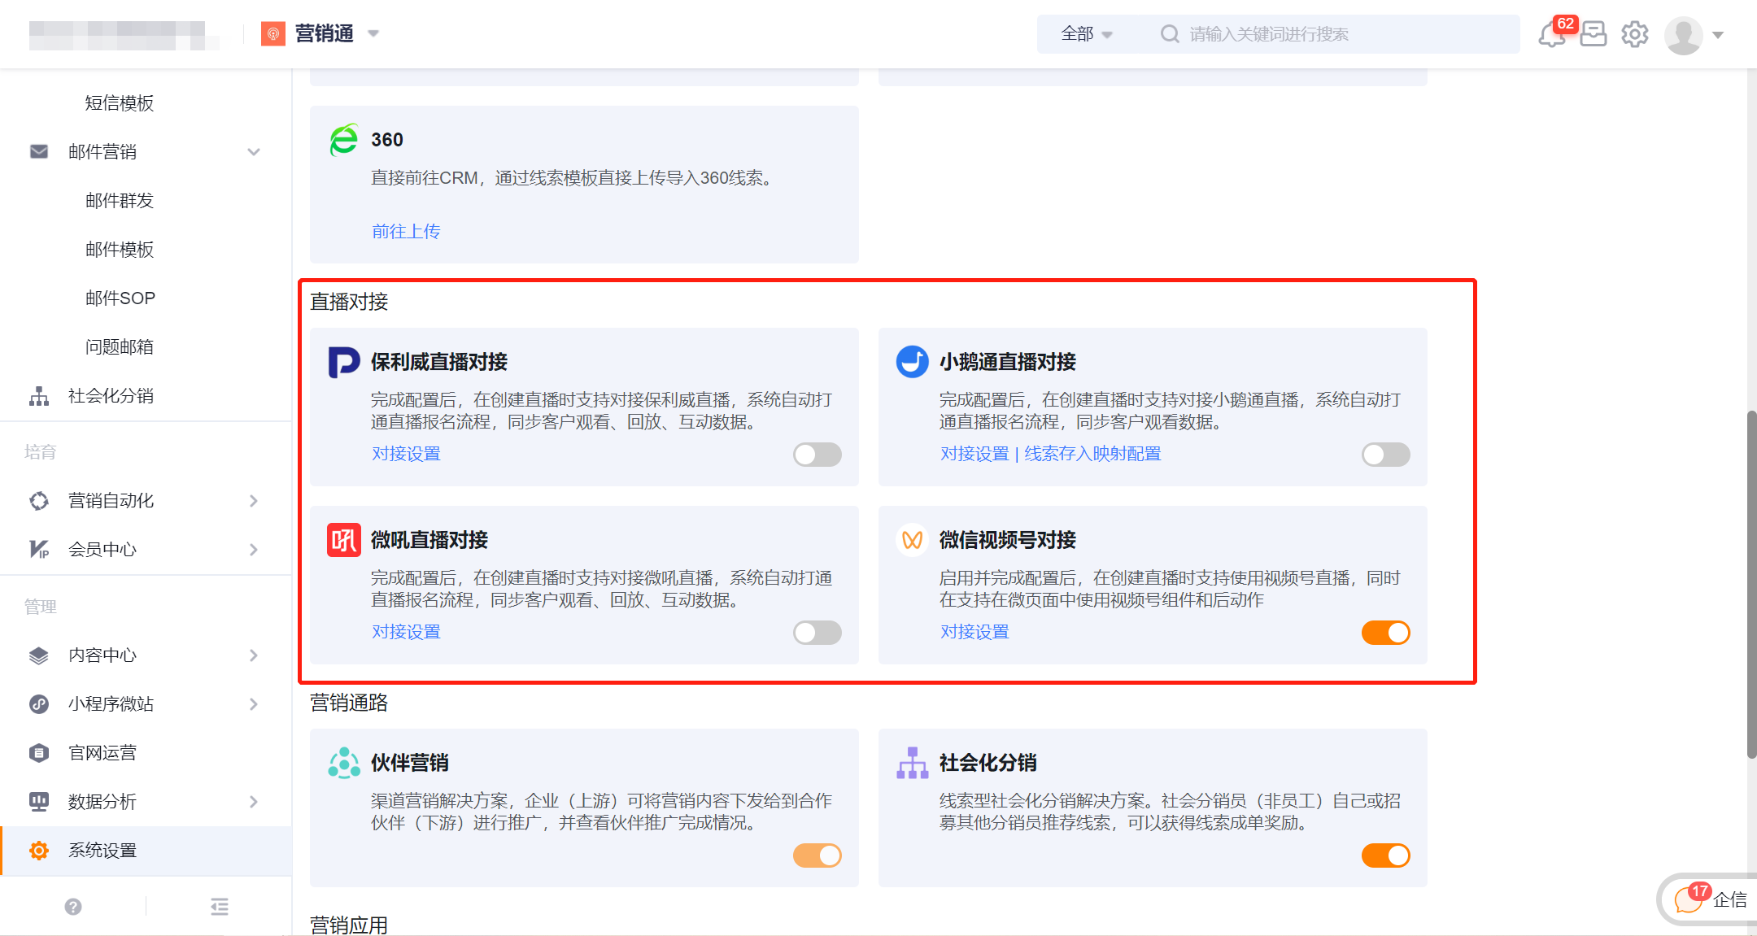Enable the 小鹅通直播对接 switch
This screenshot has height=936, width=1757.
click(1386, 455)
